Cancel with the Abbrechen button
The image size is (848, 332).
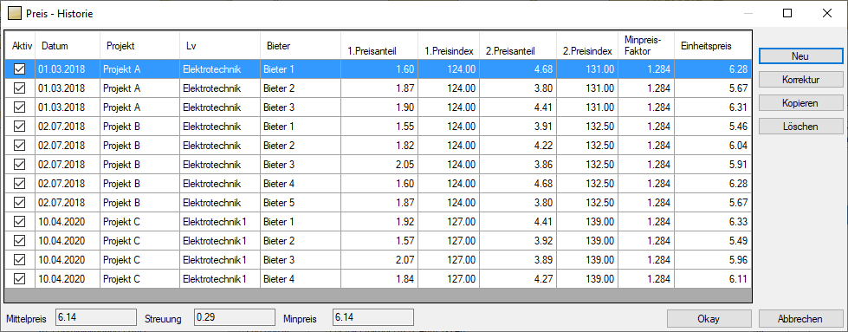pos(800,319)
